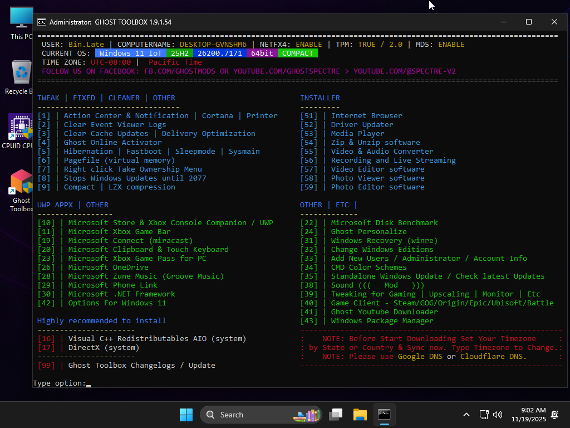Click the Ghost Toolbox console taskbar icon

pos(384,415)
